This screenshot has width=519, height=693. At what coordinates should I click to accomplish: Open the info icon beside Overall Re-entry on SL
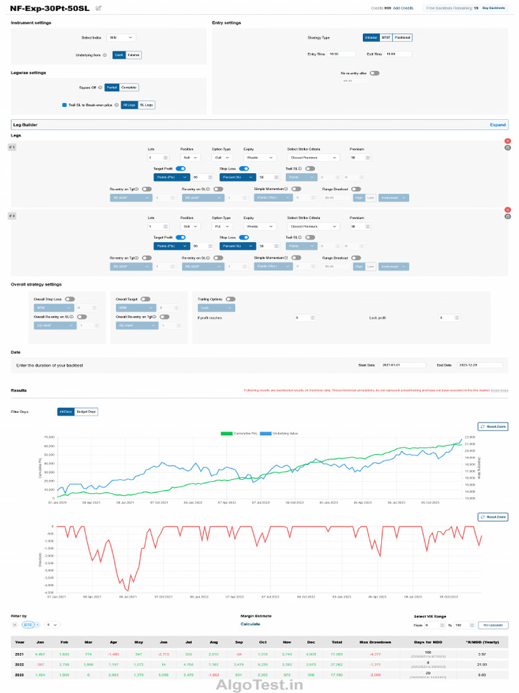click(x=72, y=317)
